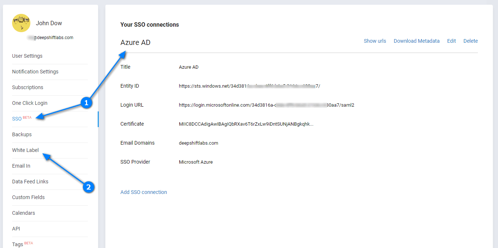Navigate to White Label settings
The height and width of the screenshot is (248, 498).
coord(25,150)
